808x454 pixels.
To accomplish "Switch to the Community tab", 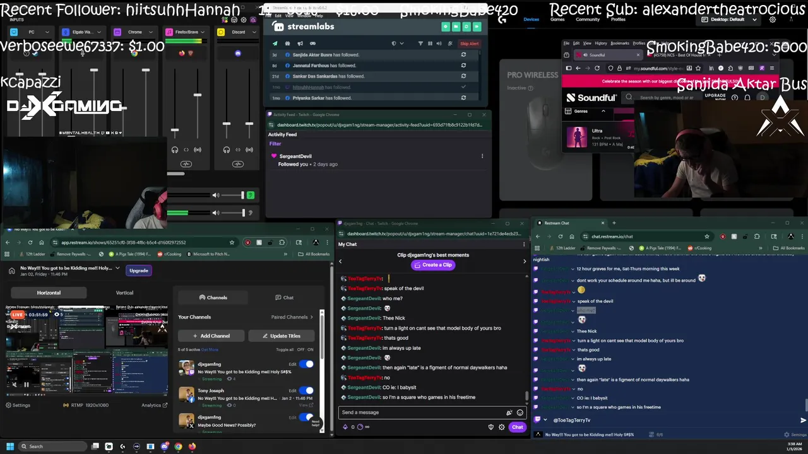I will (588, 19).
